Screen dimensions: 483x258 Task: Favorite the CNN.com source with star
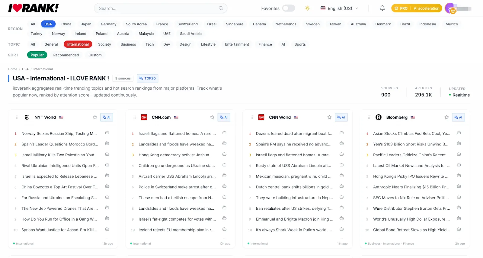pyautogui.click(x=212, y=117)
